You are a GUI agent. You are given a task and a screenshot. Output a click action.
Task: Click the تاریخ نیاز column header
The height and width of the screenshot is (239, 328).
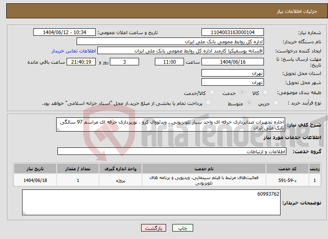35,169
